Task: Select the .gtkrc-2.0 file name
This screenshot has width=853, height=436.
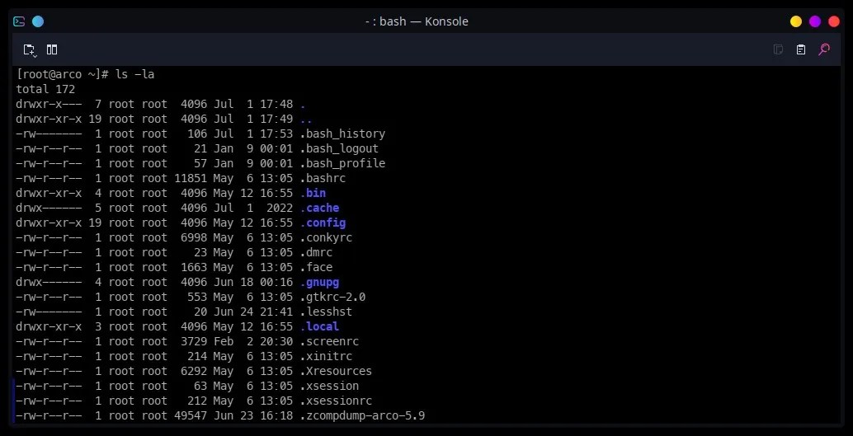Action: pyautogui.click(x=332, y=297)
